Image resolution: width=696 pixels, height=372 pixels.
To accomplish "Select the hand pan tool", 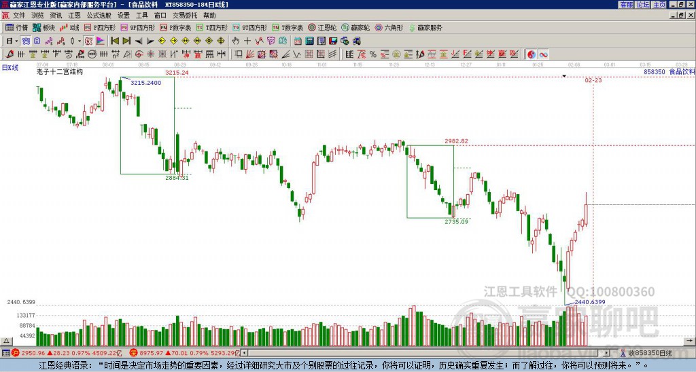I will coord(236,41).
